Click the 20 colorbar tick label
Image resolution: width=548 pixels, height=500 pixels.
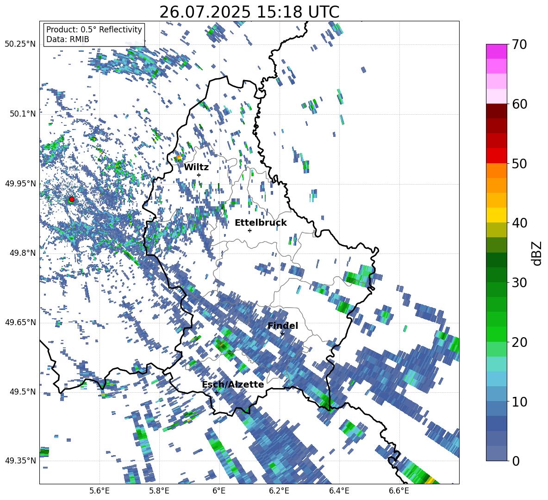pos(519,342)
